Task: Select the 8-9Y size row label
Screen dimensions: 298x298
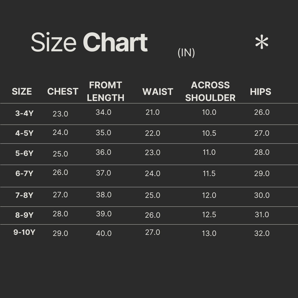Action: [24, 215]
